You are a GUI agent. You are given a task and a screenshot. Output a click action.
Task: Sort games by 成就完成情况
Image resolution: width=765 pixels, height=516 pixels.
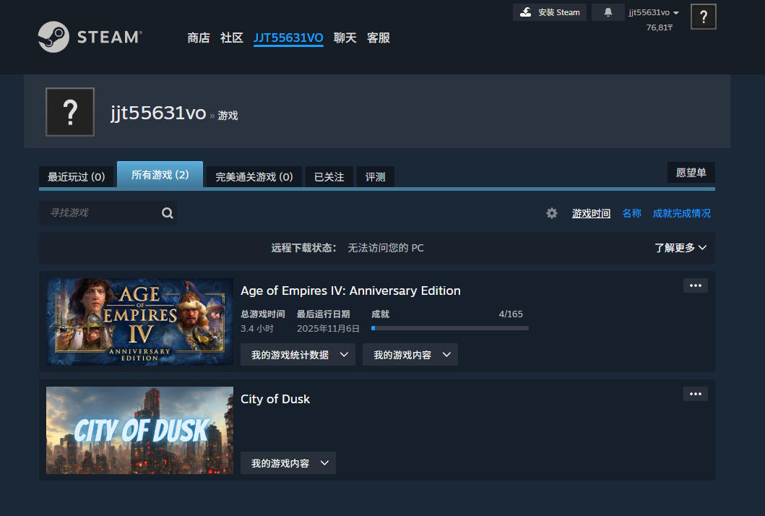(x=682, y=213)
